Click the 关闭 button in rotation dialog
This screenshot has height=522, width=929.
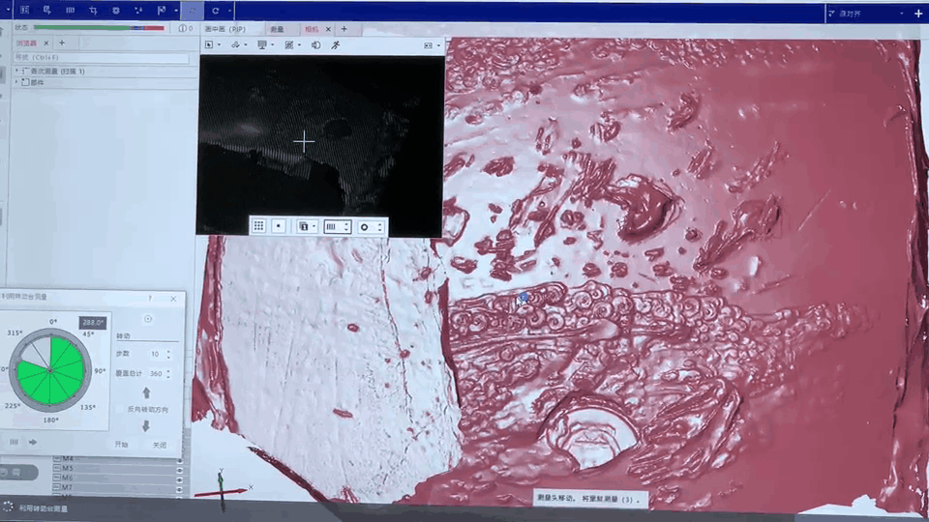point(159,445)
